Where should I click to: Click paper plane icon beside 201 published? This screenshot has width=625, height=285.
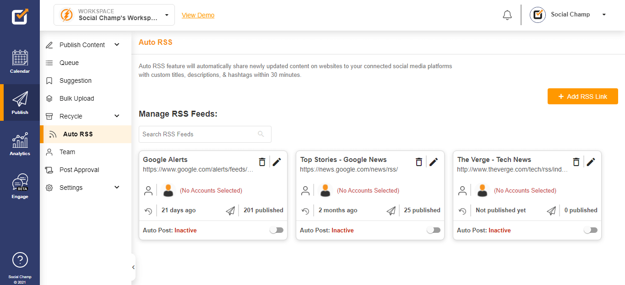click(x=231, y=210)
